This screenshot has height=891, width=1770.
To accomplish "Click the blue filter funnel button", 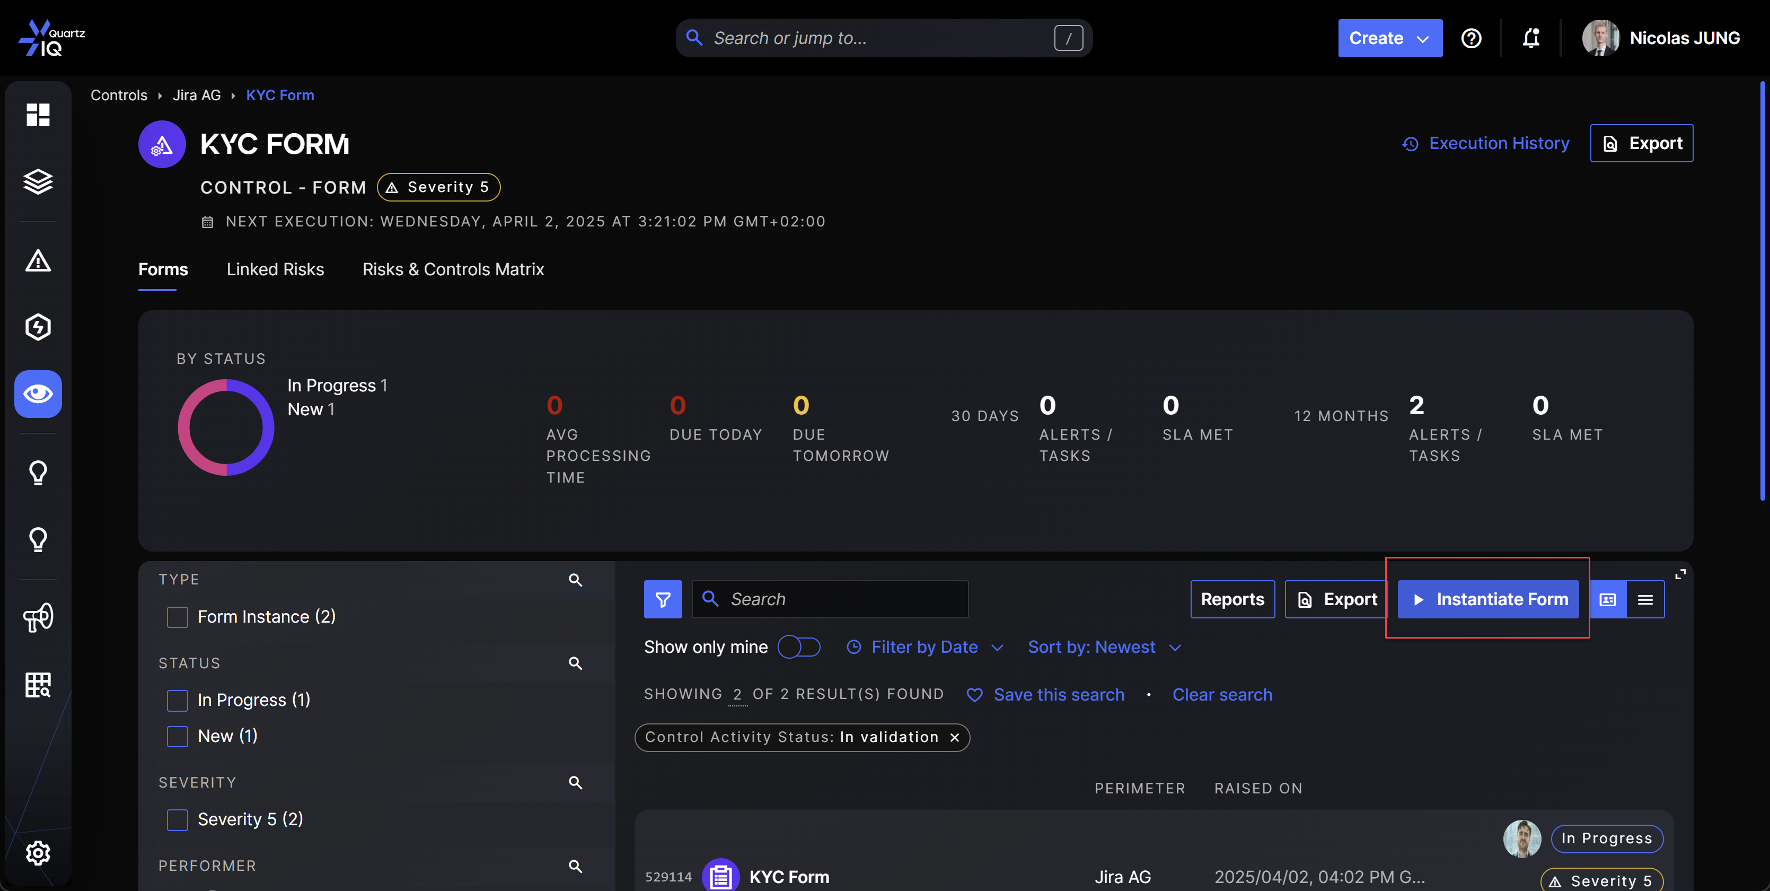I will click(663, 599).
